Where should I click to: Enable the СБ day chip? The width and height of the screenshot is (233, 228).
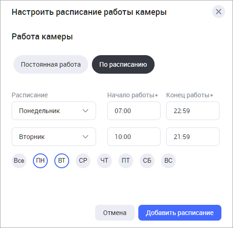coord(147,161)
